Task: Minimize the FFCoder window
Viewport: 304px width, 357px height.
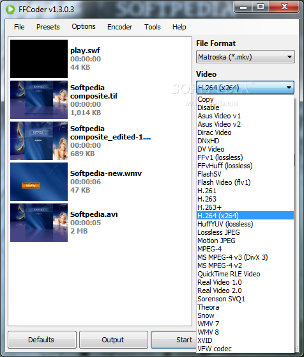Action: pyautogui.click(x=243, y=7)
